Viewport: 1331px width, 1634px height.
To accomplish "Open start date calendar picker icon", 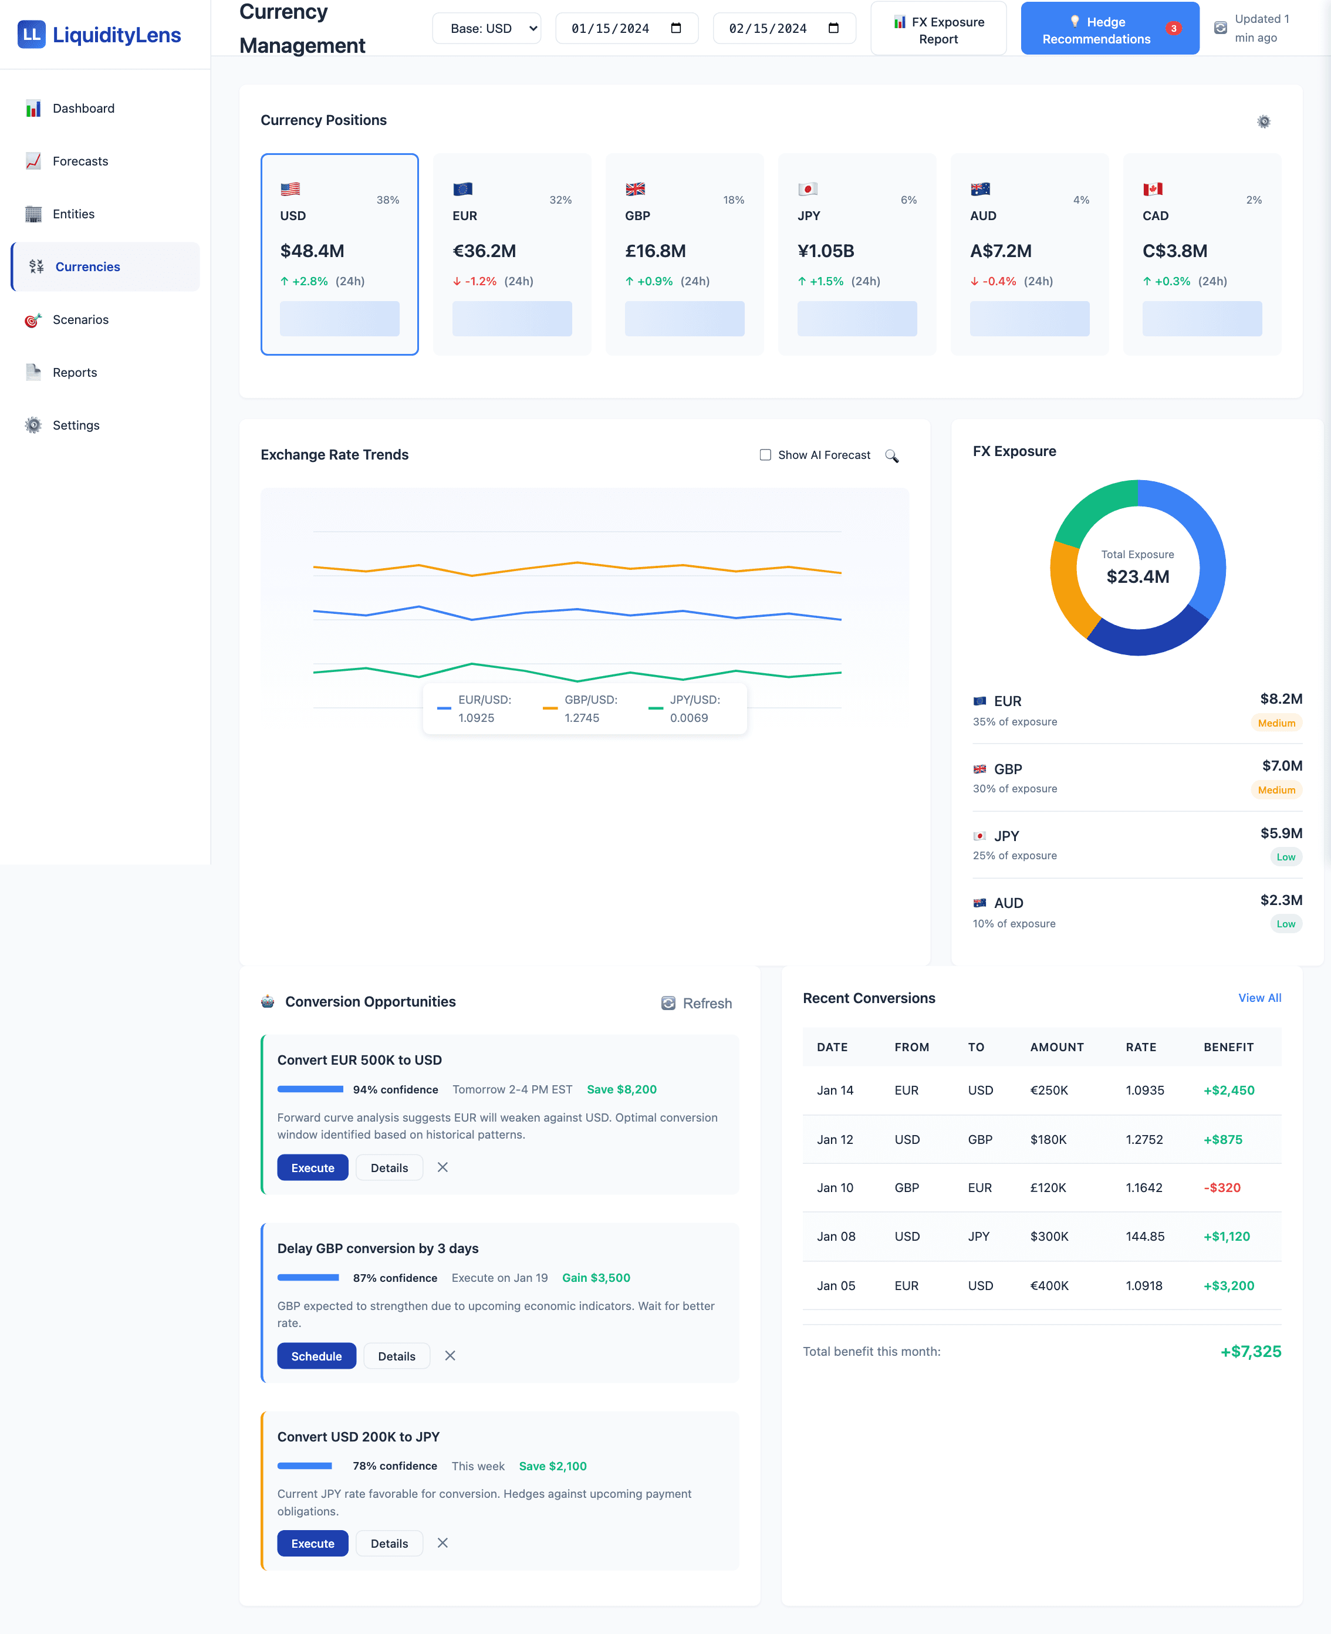I will [x=675, y=28].
